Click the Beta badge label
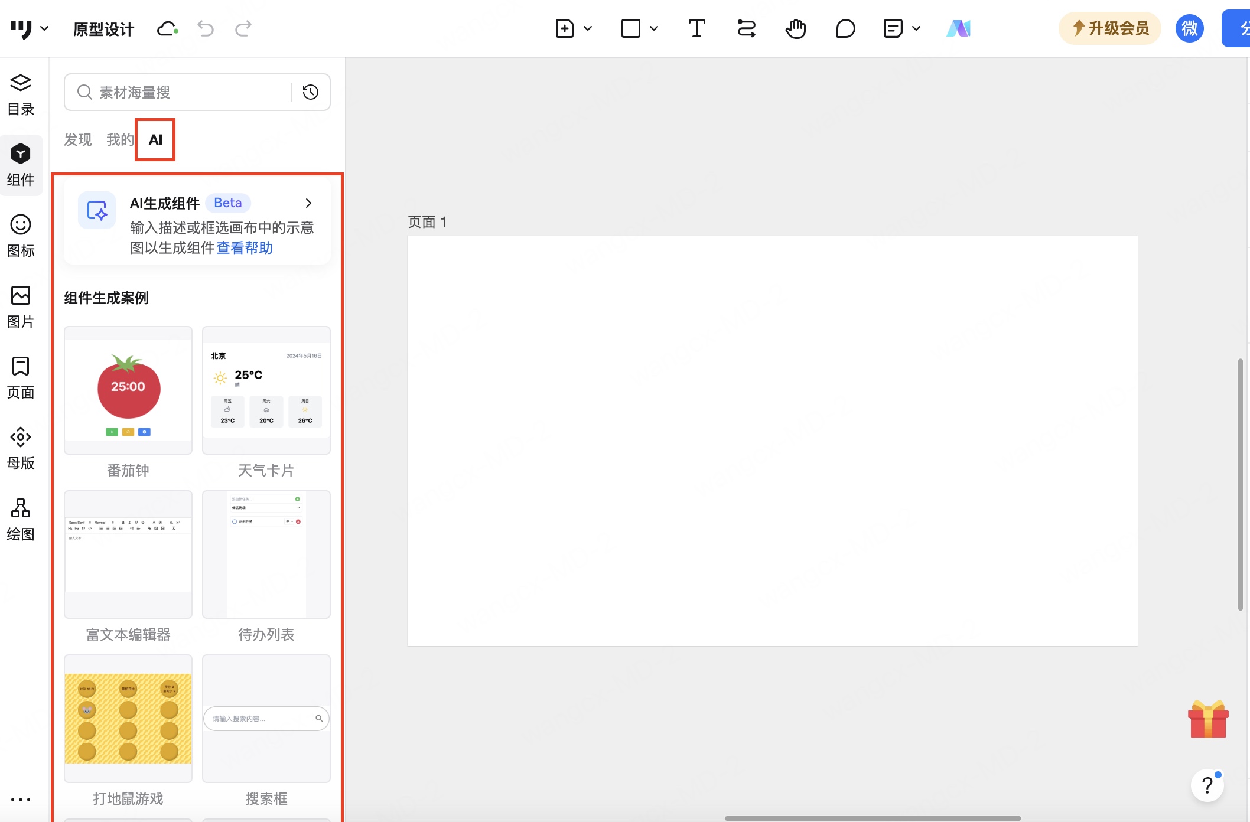 tap(228, 203)
